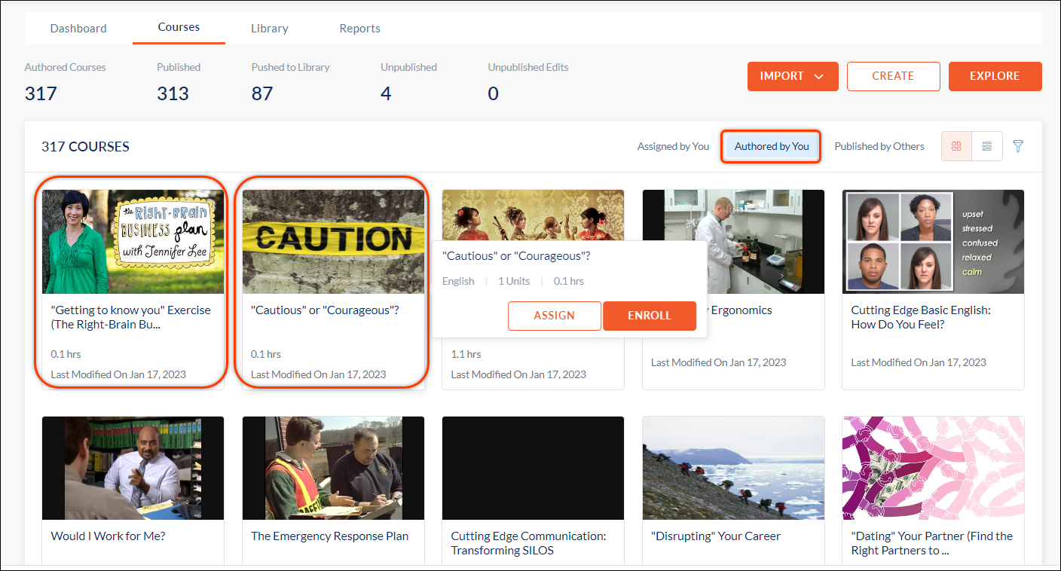
Task: Click the Authored Courses 317 stat
Action: point(65,83)
